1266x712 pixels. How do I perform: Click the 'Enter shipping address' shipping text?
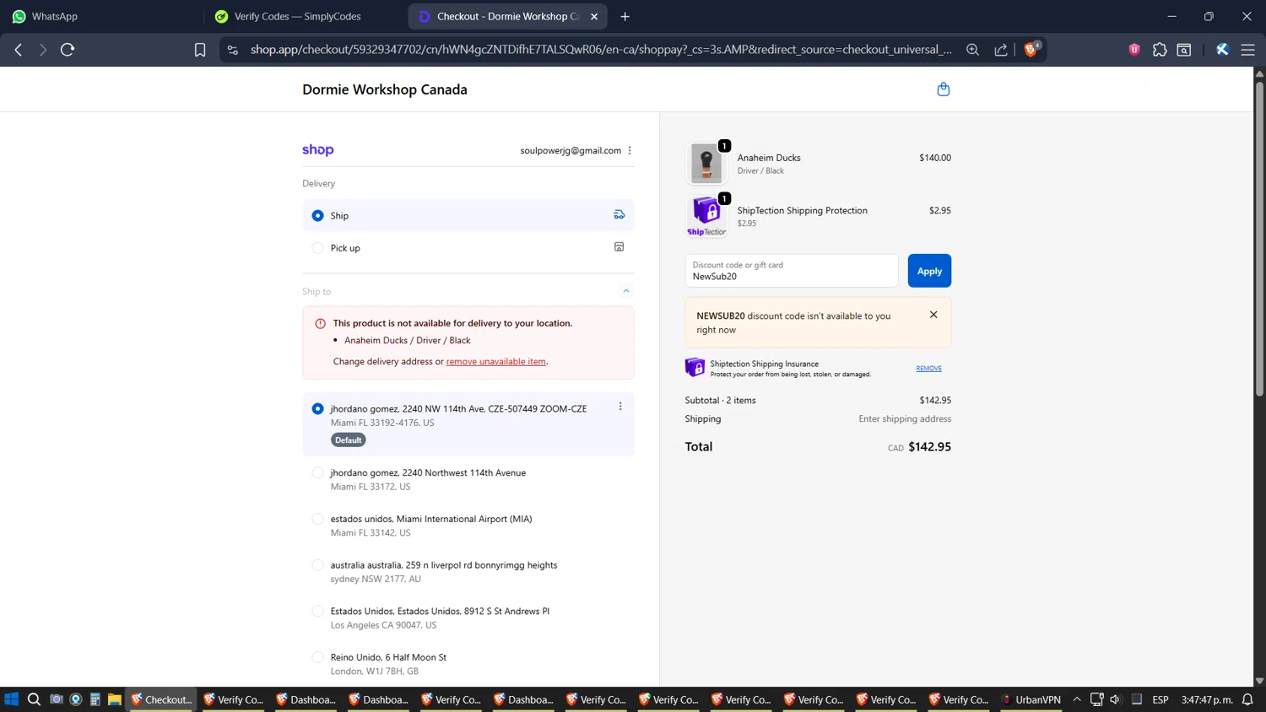point(905,418)
